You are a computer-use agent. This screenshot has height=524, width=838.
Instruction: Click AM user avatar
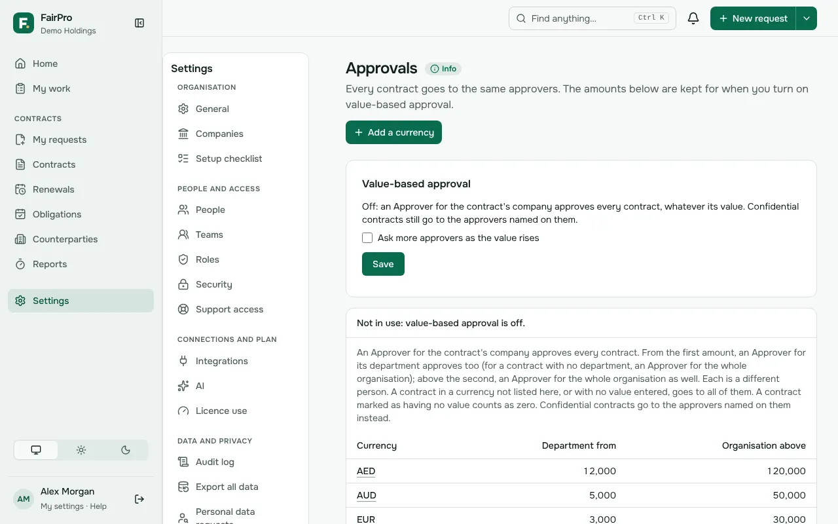(24, 499)
